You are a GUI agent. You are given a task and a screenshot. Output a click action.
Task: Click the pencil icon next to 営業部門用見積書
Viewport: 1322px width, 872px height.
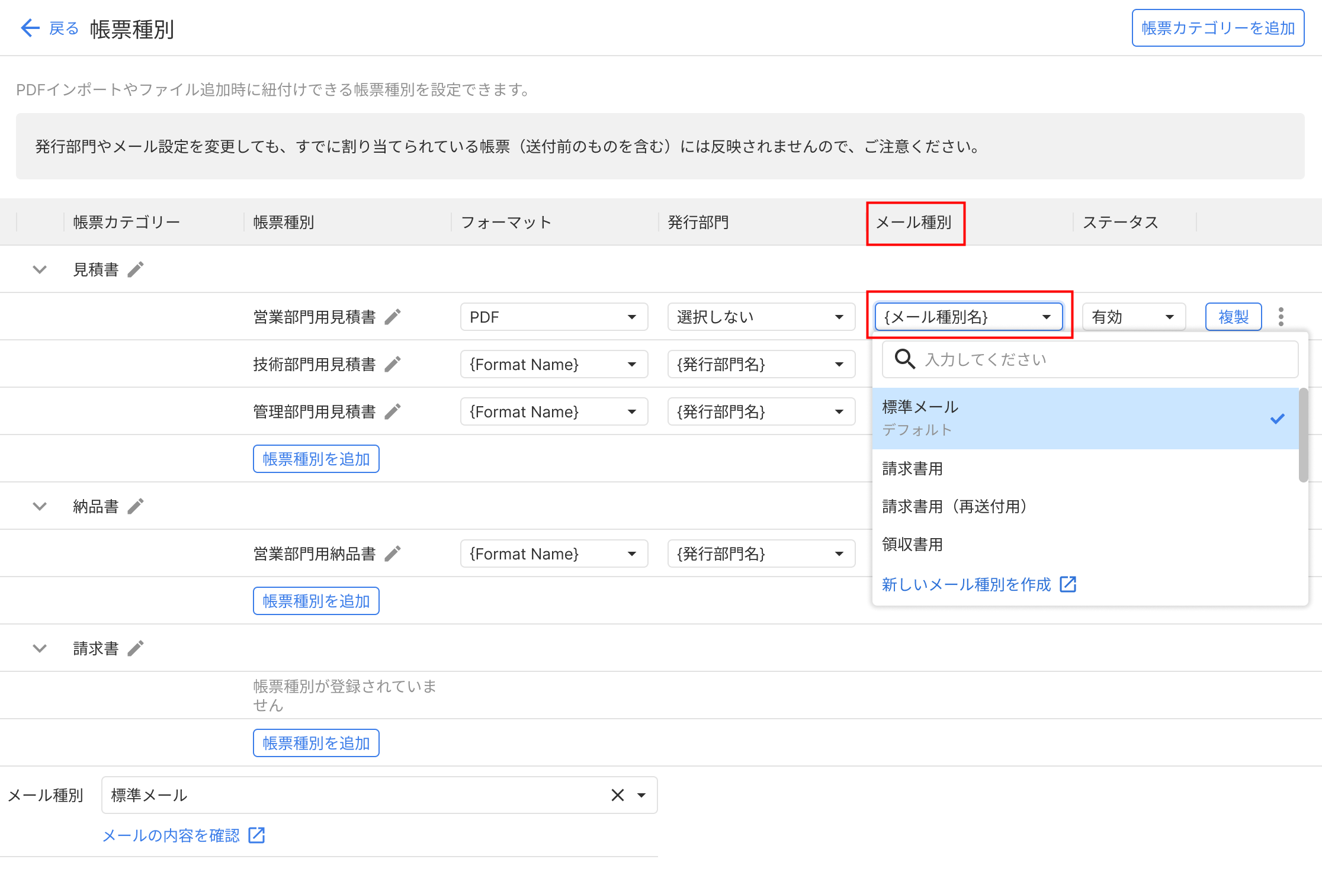[x=393, y=317]
